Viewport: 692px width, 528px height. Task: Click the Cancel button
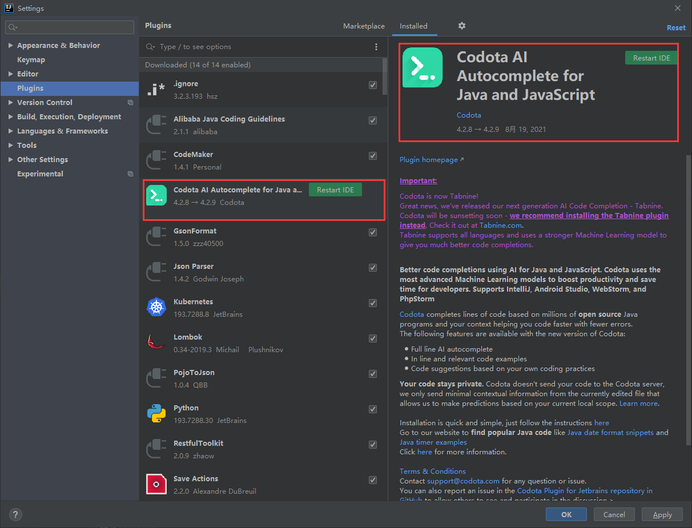click(x=614, y=514)
